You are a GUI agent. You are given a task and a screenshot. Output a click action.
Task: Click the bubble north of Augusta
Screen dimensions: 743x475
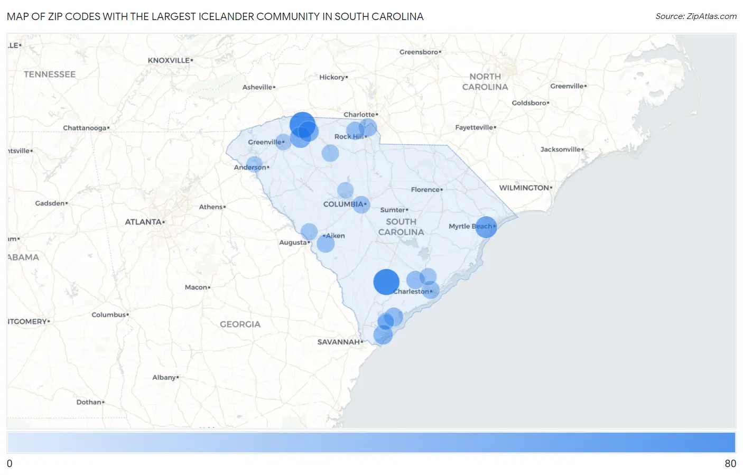309,231
